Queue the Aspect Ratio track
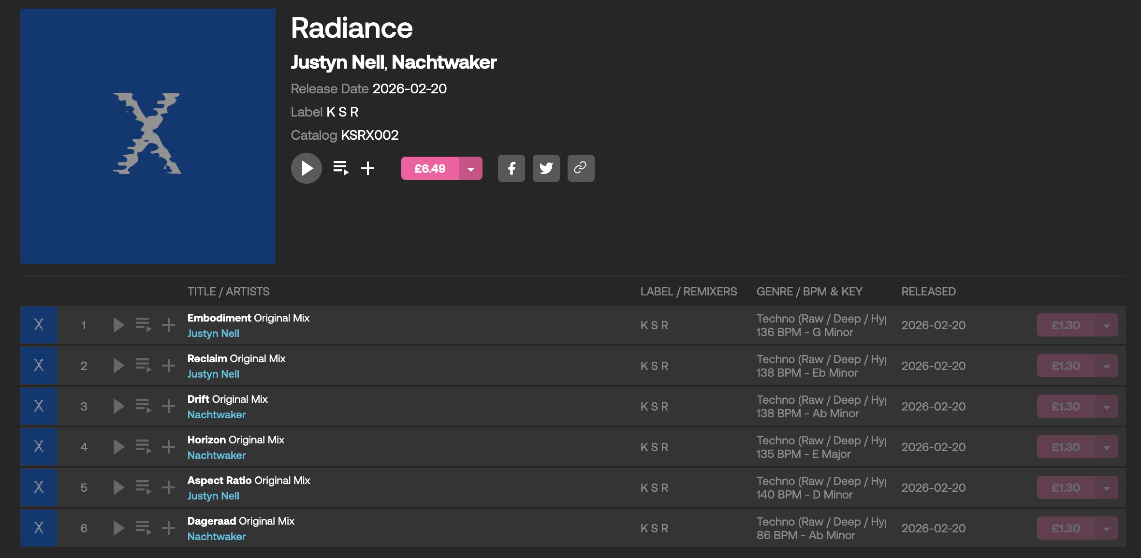 click(x=144, y=487)
